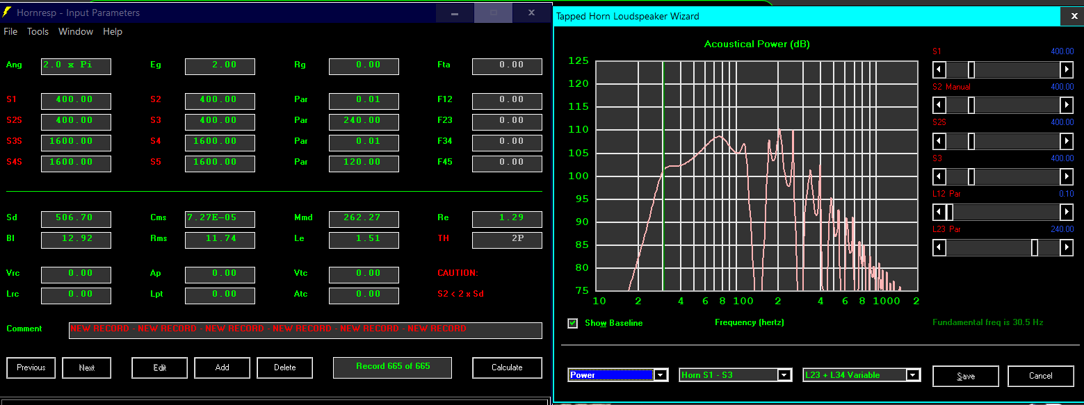1084x405 pixels.
Task: Open the Tools menu
Action: (x=38, y=31)
